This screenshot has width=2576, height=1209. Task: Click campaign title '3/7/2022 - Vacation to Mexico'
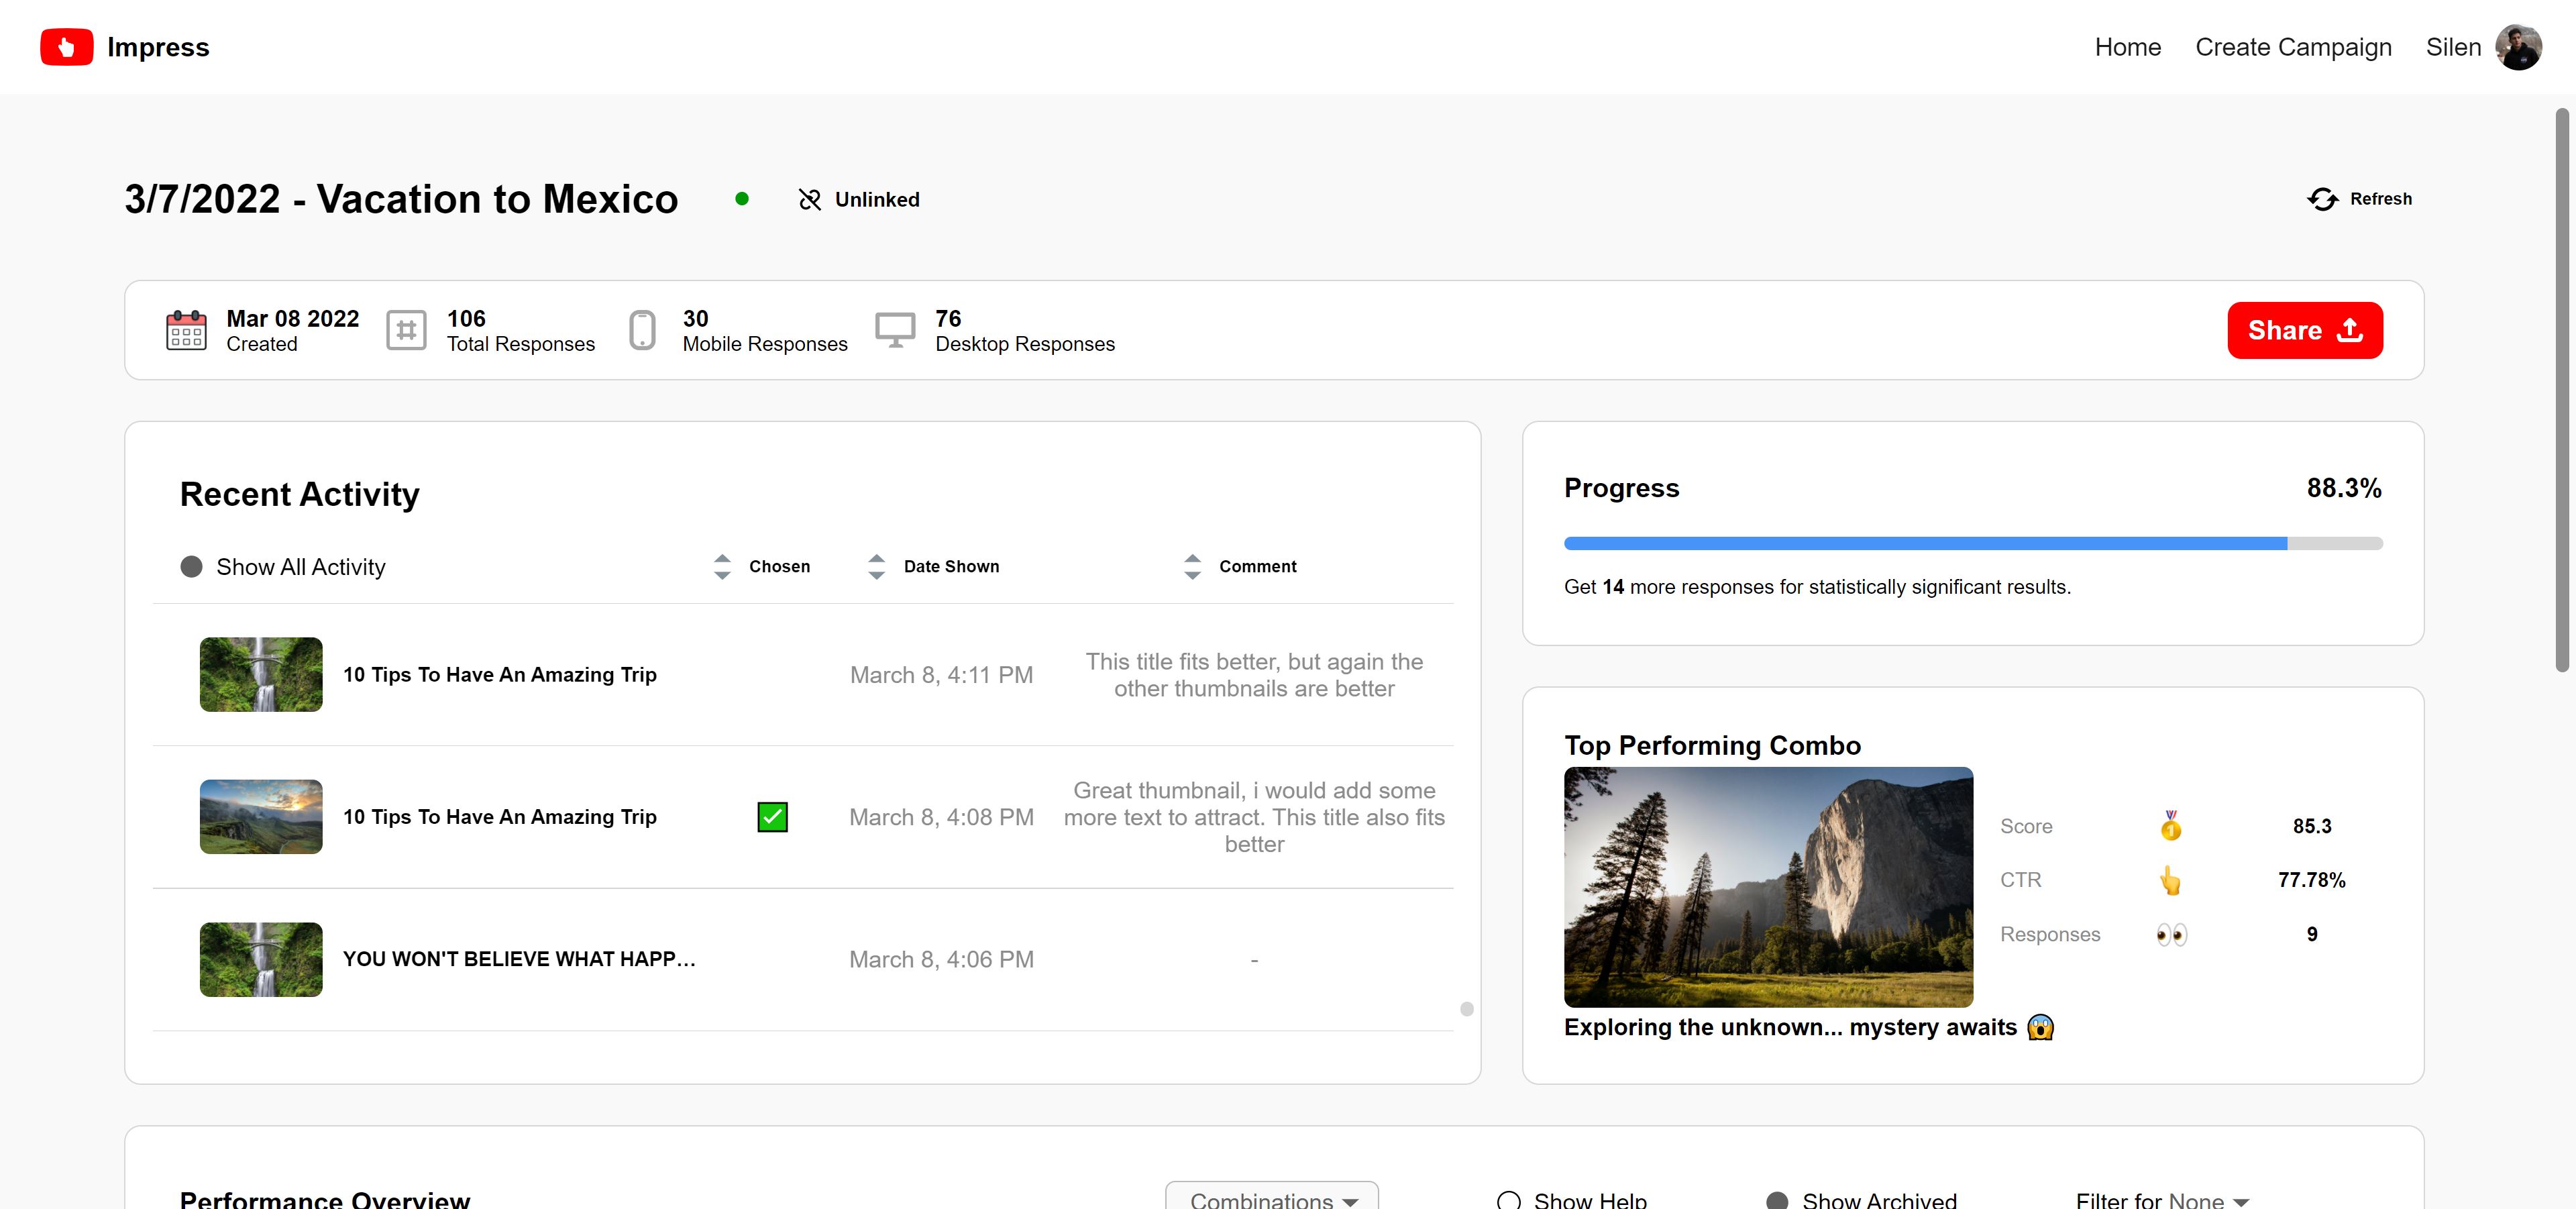point(401,199)
